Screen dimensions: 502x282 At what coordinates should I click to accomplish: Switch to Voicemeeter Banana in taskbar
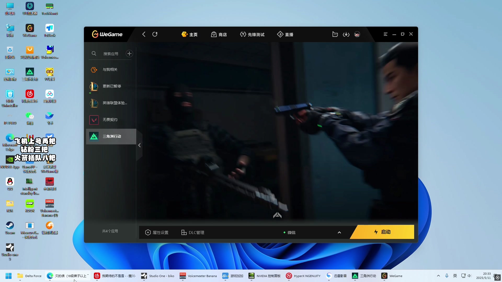(198, 276)
